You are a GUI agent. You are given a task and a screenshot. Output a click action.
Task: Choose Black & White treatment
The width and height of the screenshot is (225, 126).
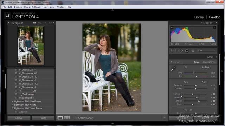[209, 62]
